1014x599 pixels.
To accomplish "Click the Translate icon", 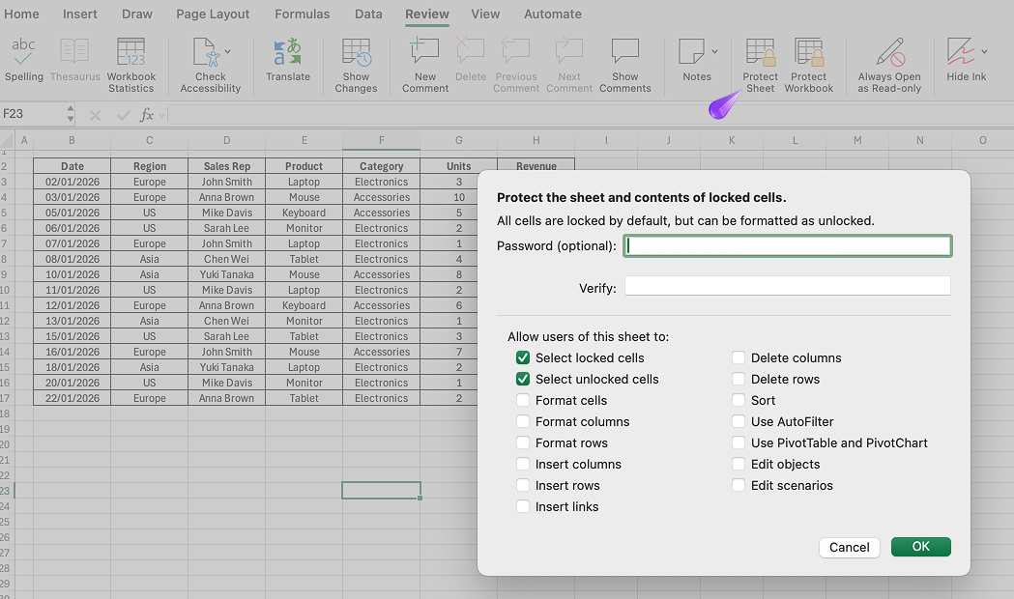I will tap(287, 52).
